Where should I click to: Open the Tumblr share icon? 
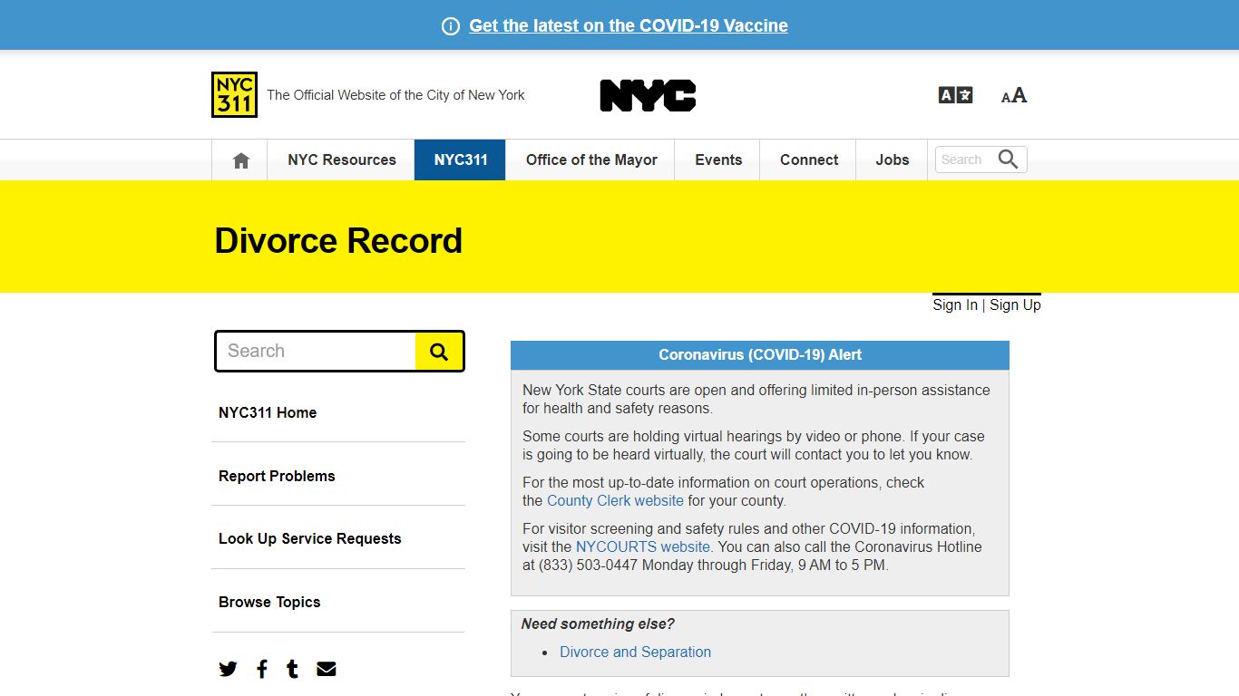(292, 669)
